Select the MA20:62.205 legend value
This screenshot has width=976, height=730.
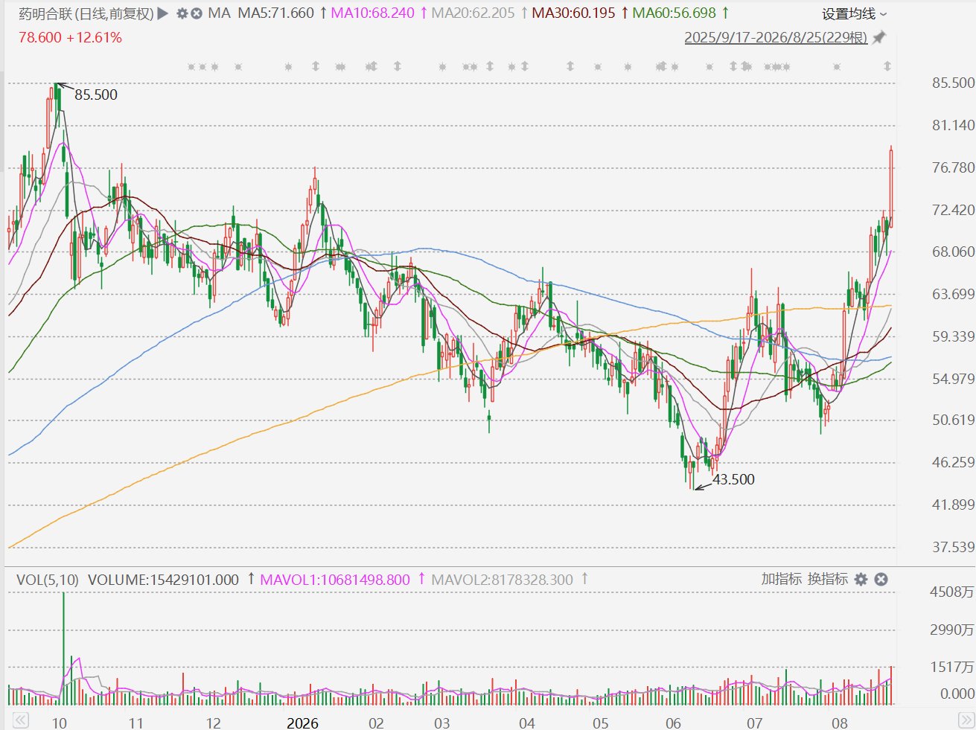[x=473, y=13]
